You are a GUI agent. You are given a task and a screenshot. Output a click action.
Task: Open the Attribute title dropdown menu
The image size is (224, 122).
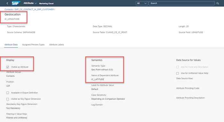(30, 3)
